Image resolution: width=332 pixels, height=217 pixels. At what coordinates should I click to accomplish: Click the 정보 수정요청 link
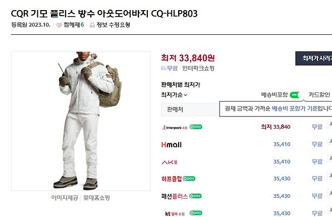click(114, 25)
